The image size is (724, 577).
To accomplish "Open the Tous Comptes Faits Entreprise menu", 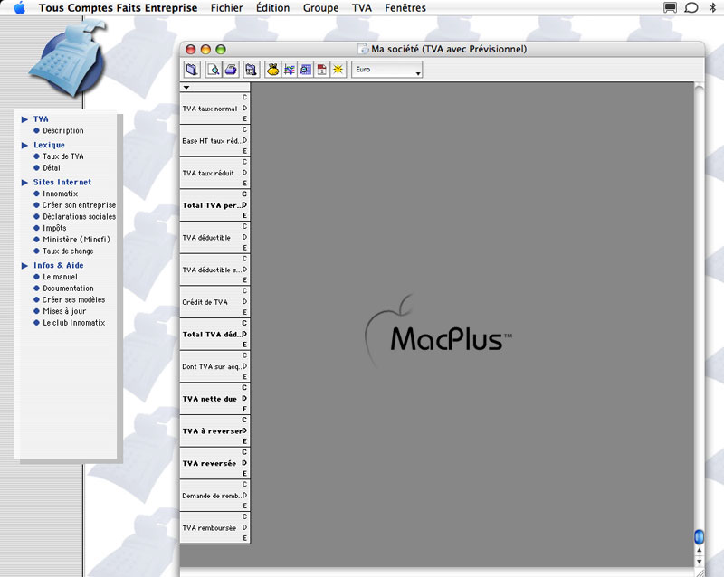I will (x=119, y=8).
